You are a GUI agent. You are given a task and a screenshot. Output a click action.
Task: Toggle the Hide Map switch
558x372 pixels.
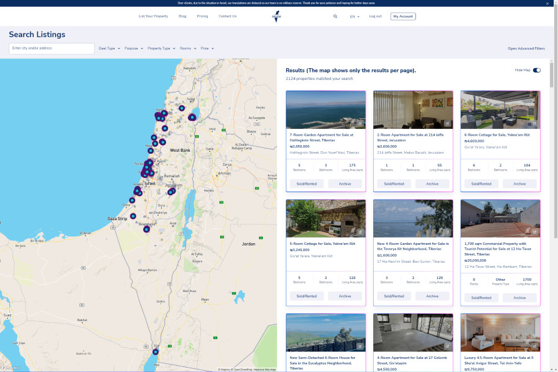[536, 70]
